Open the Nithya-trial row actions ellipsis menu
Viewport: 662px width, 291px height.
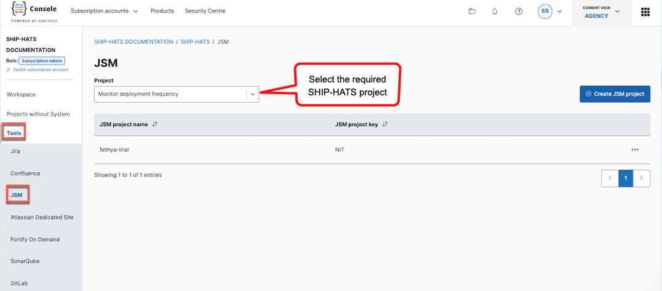[x=635, y=149]
